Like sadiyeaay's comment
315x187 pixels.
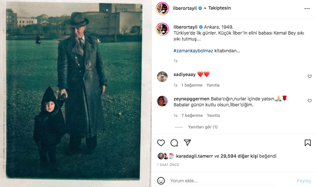coord(309,76)
